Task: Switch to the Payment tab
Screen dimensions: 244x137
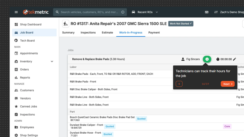Action: pyautogui.click(x=154, y=32)
